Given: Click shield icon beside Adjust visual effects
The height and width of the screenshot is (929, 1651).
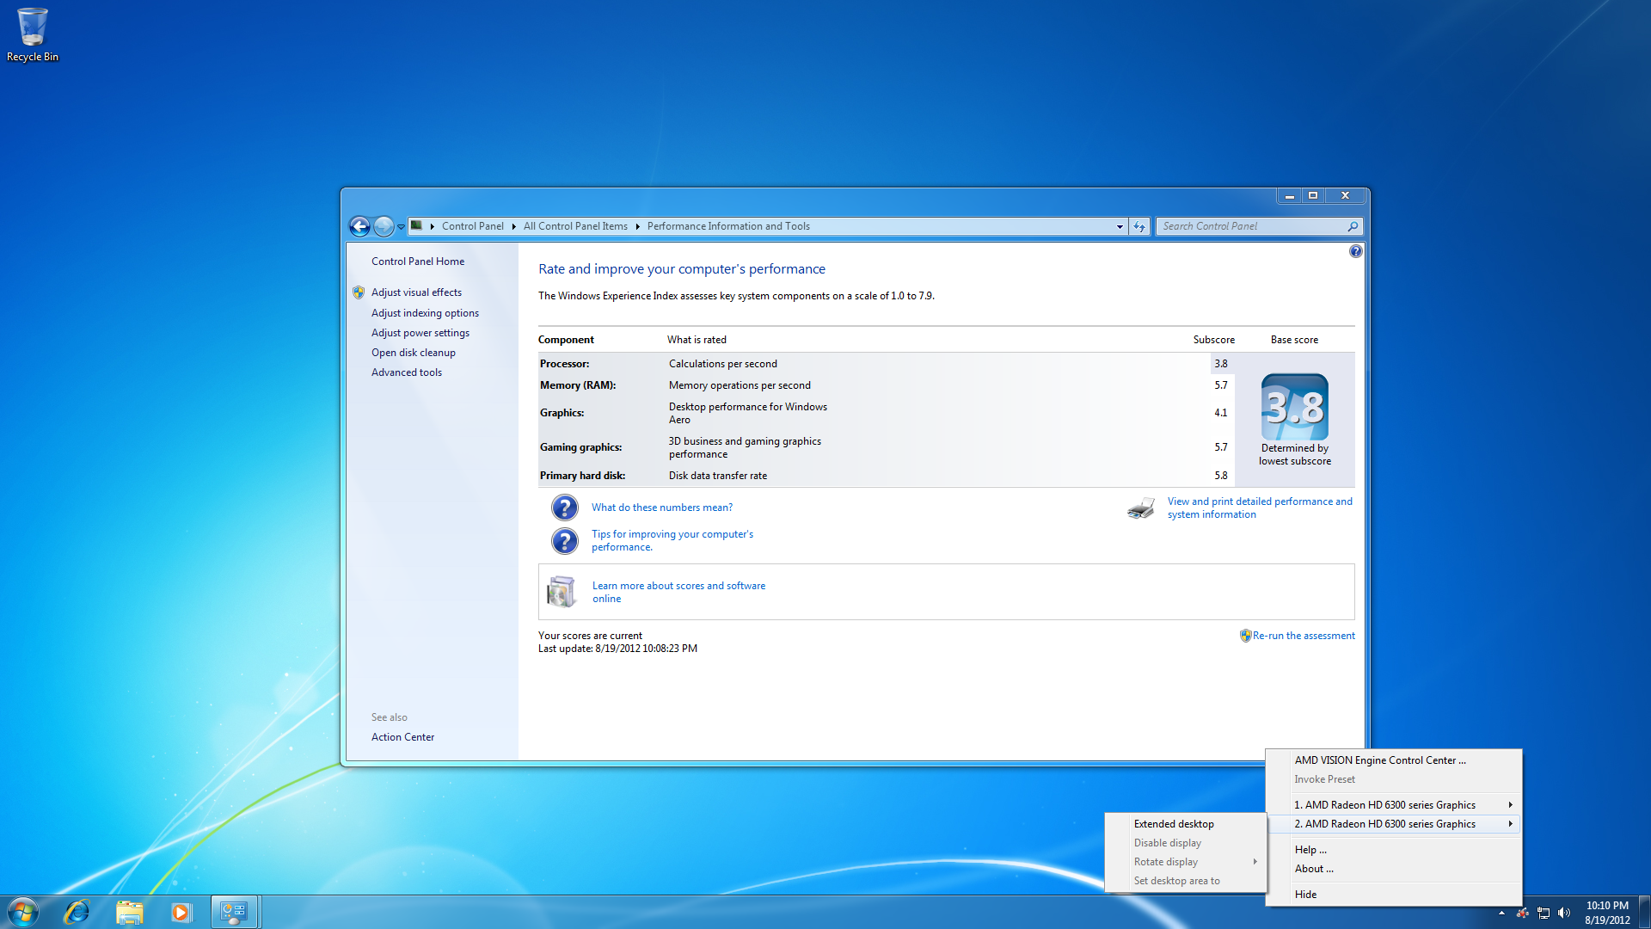Looking at the screenshot, I should (359, 292).
